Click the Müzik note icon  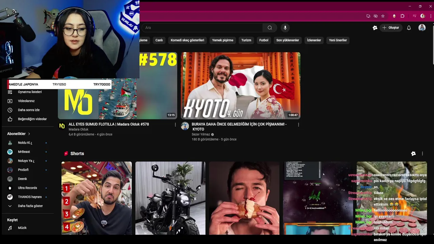click(10, 228)
